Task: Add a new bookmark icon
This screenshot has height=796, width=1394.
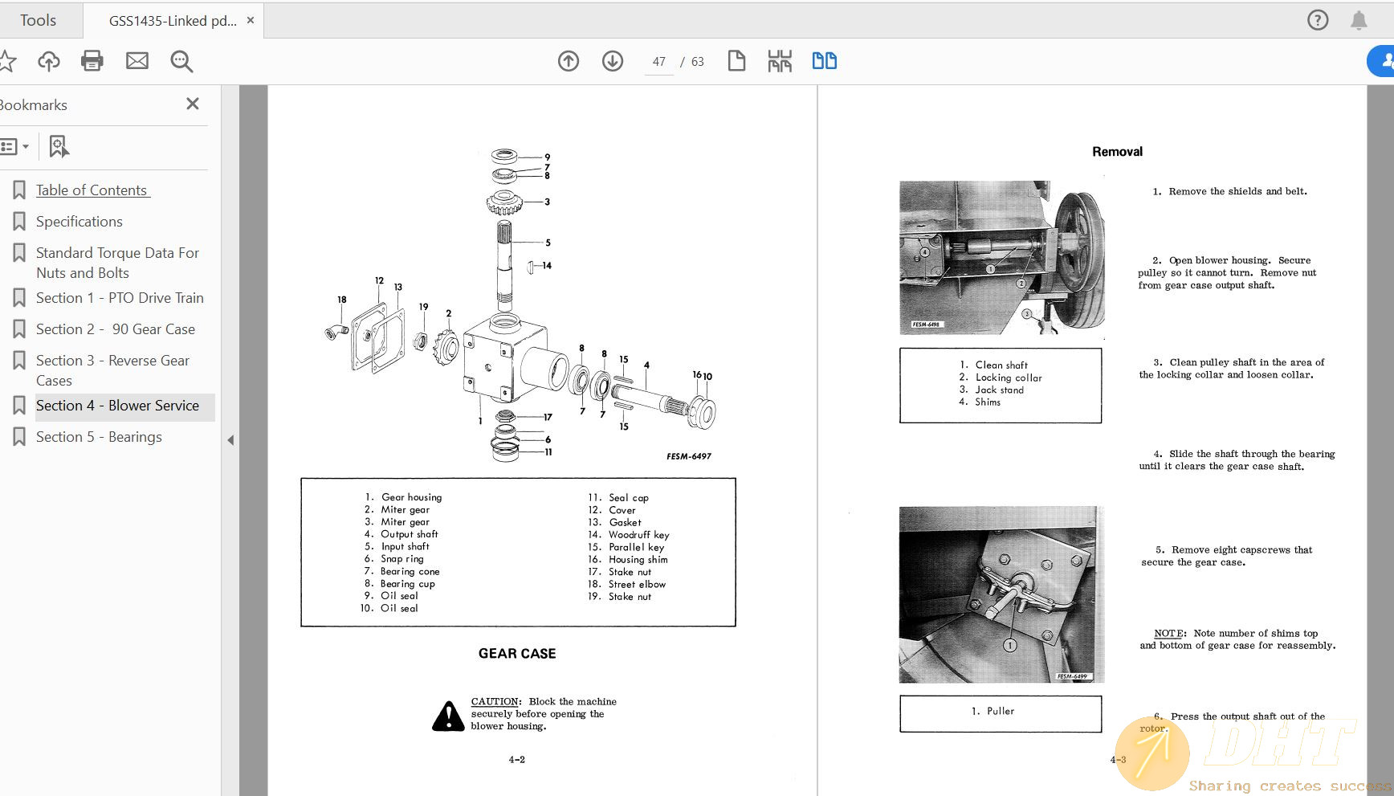Action: point(59,146)
